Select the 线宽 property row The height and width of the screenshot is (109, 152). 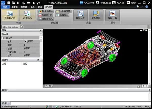(x=20, y=55)
